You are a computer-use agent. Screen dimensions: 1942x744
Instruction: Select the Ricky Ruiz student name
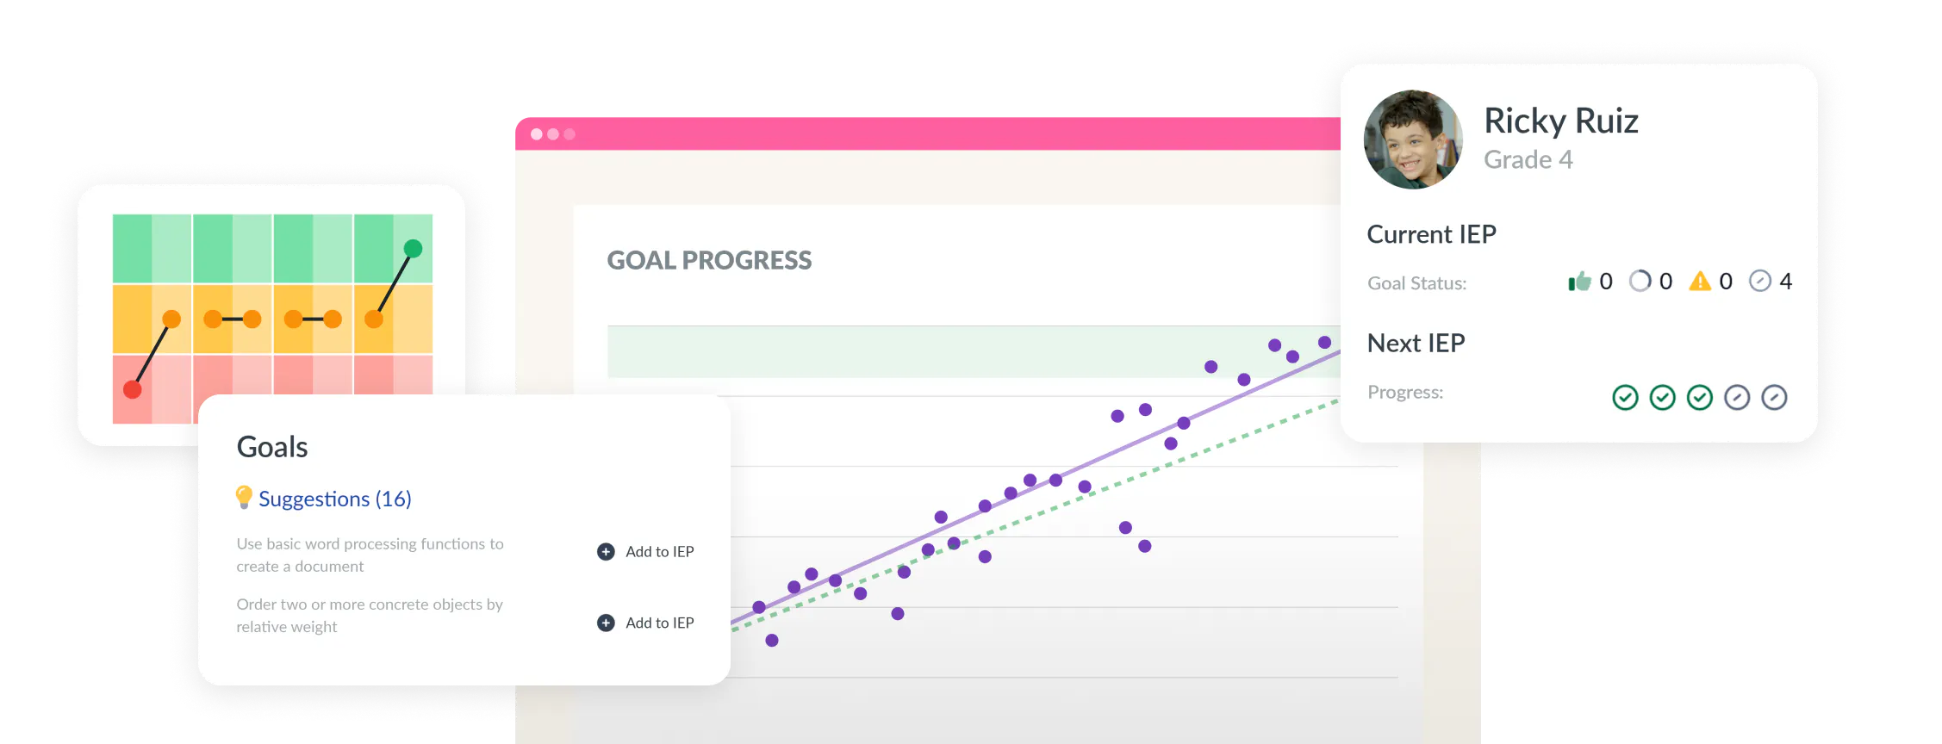point(1560,121)
